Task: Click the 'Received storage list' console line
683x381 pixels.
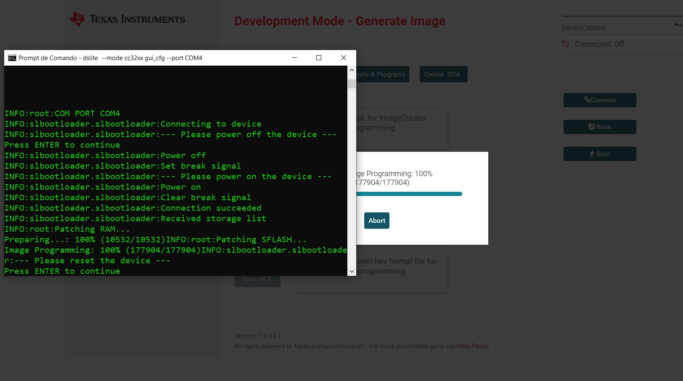Action: [x=135, y=219]
